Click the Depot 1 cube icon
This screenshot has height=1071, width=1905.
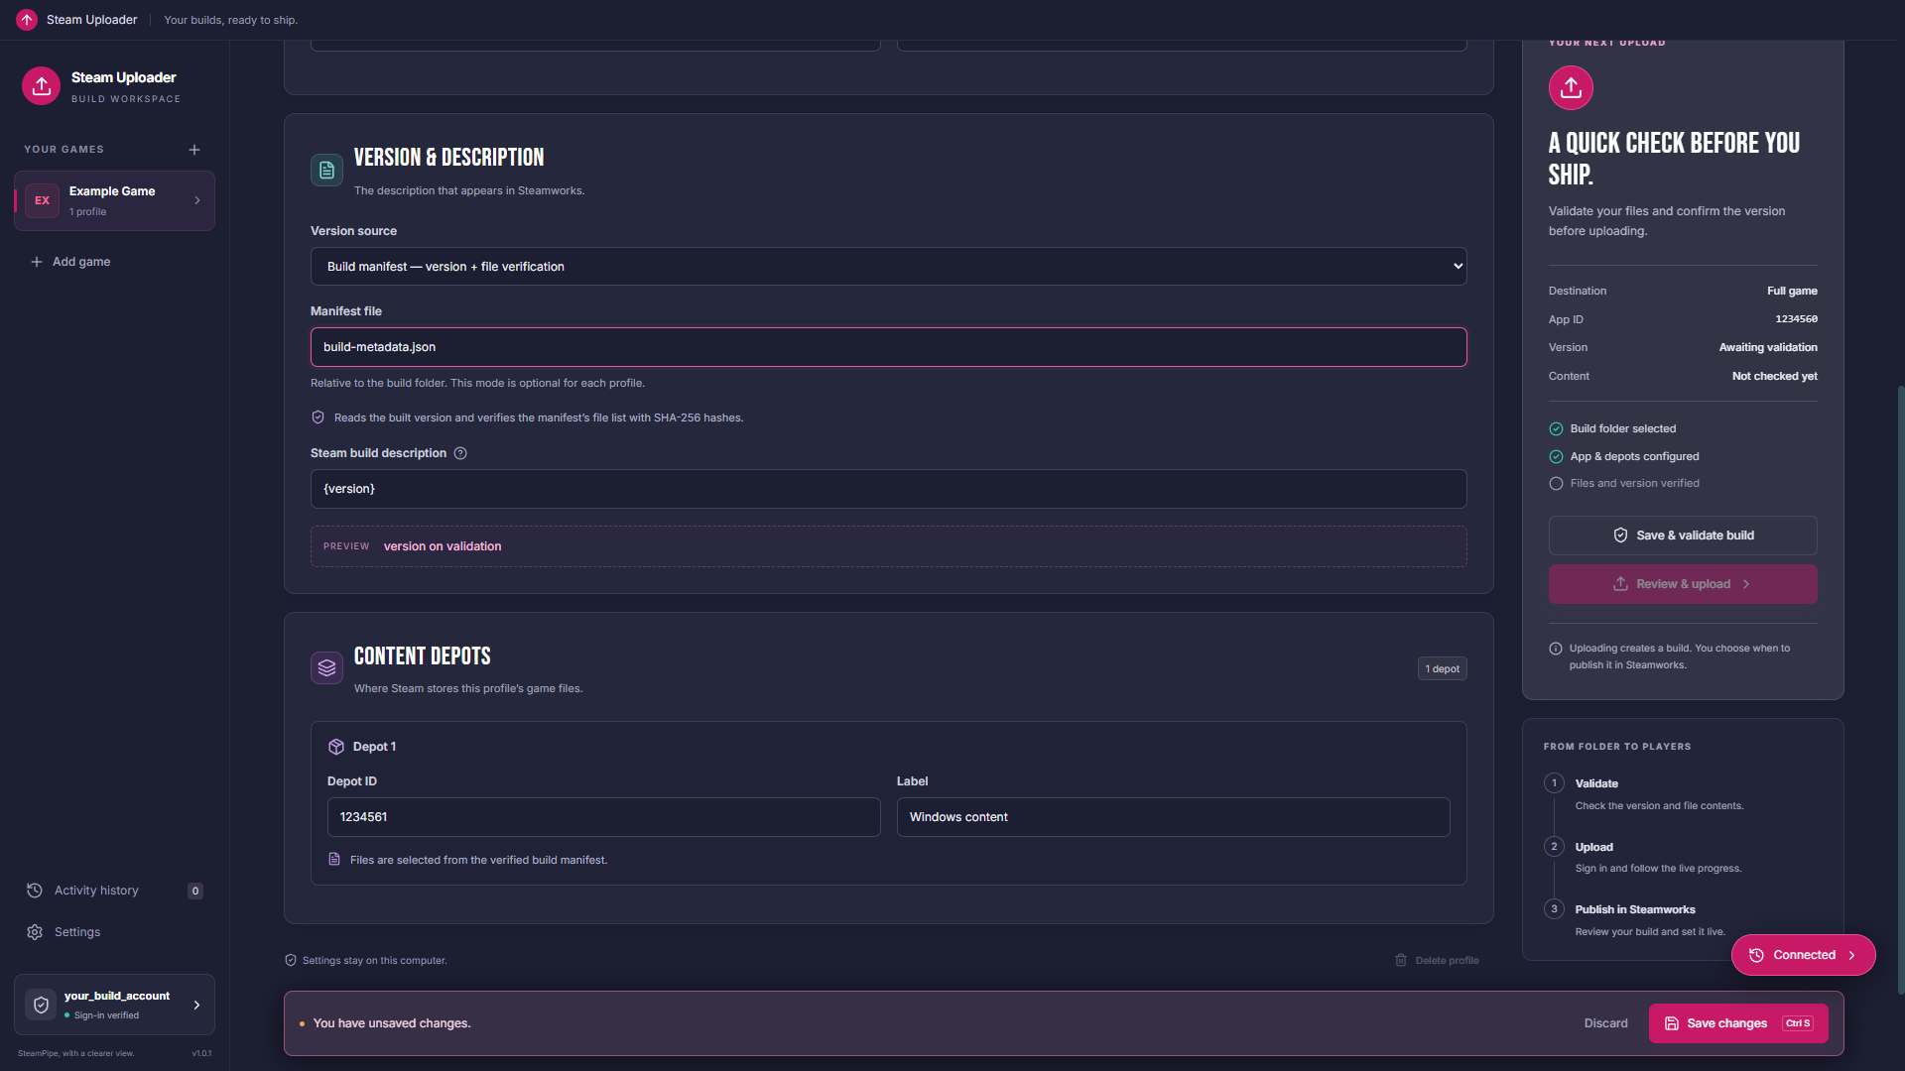(x=336, y=747)
